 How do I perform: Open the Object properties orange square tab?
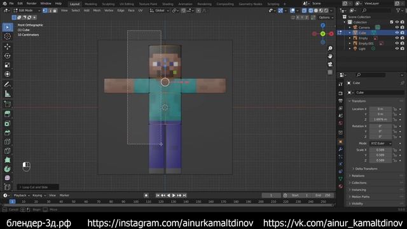341,142
